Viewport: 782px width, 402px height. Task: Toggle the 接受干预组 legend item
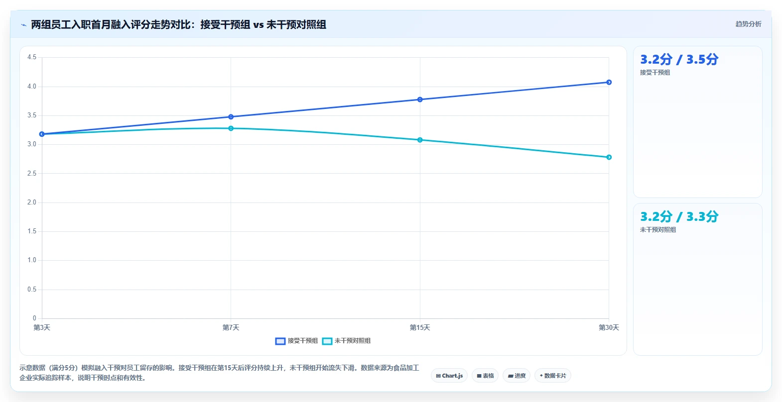click(x=296, y=341)
